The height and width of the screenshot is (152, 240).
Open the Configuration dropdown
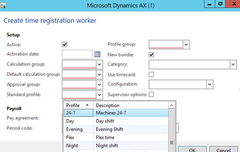tap(210, 84)
